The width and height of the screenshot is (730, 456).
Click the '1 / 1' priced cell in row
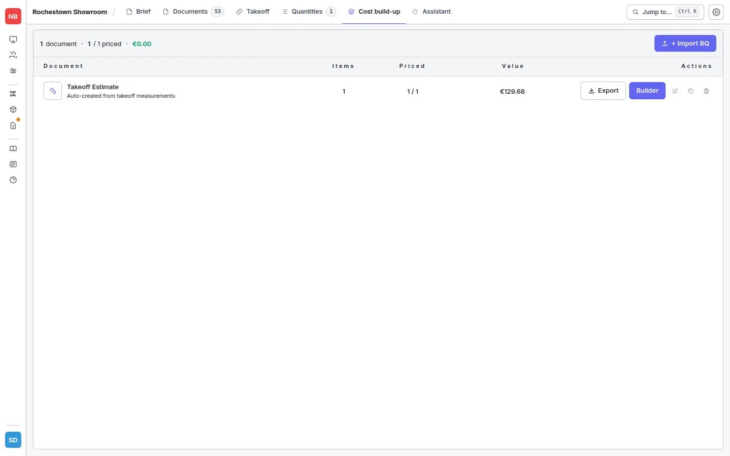(x=413, y=92)
